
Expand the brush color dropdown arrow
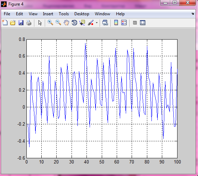tap(97, 23)
